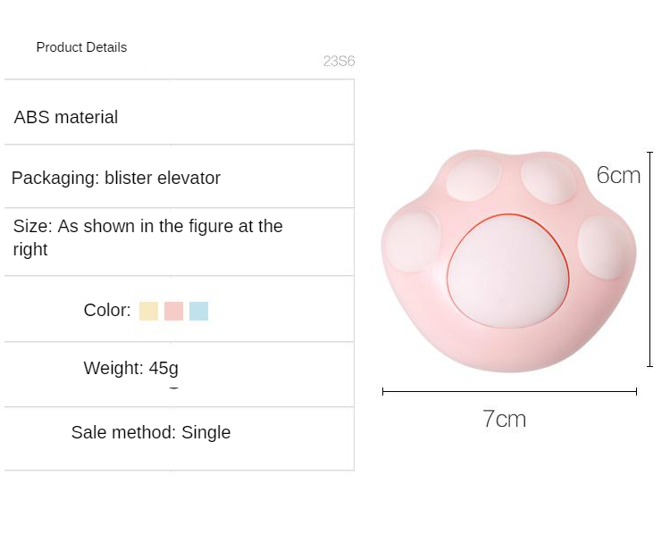Click the far-left toe pad of the paw

(412, 242)
